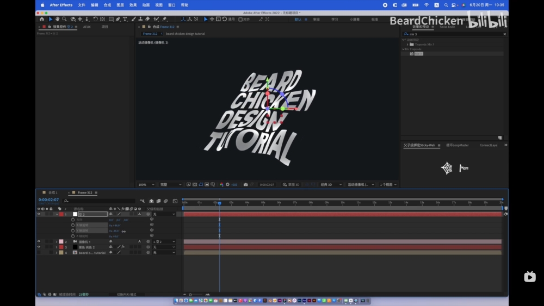Image resolution: width=544 pixels, height=306 pixels.
Task: Select the Orbit camera tool
Action: pos(73,20)
